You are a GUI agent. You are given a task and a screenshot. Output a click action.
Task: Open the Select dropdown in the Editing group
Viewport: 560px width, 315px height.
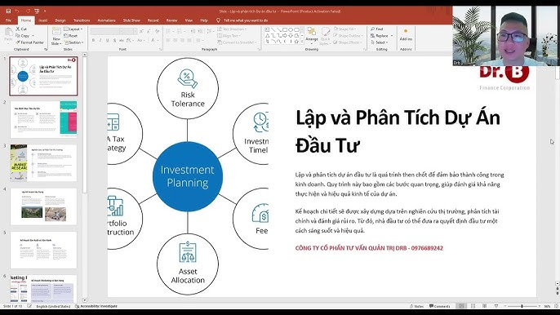380,42
